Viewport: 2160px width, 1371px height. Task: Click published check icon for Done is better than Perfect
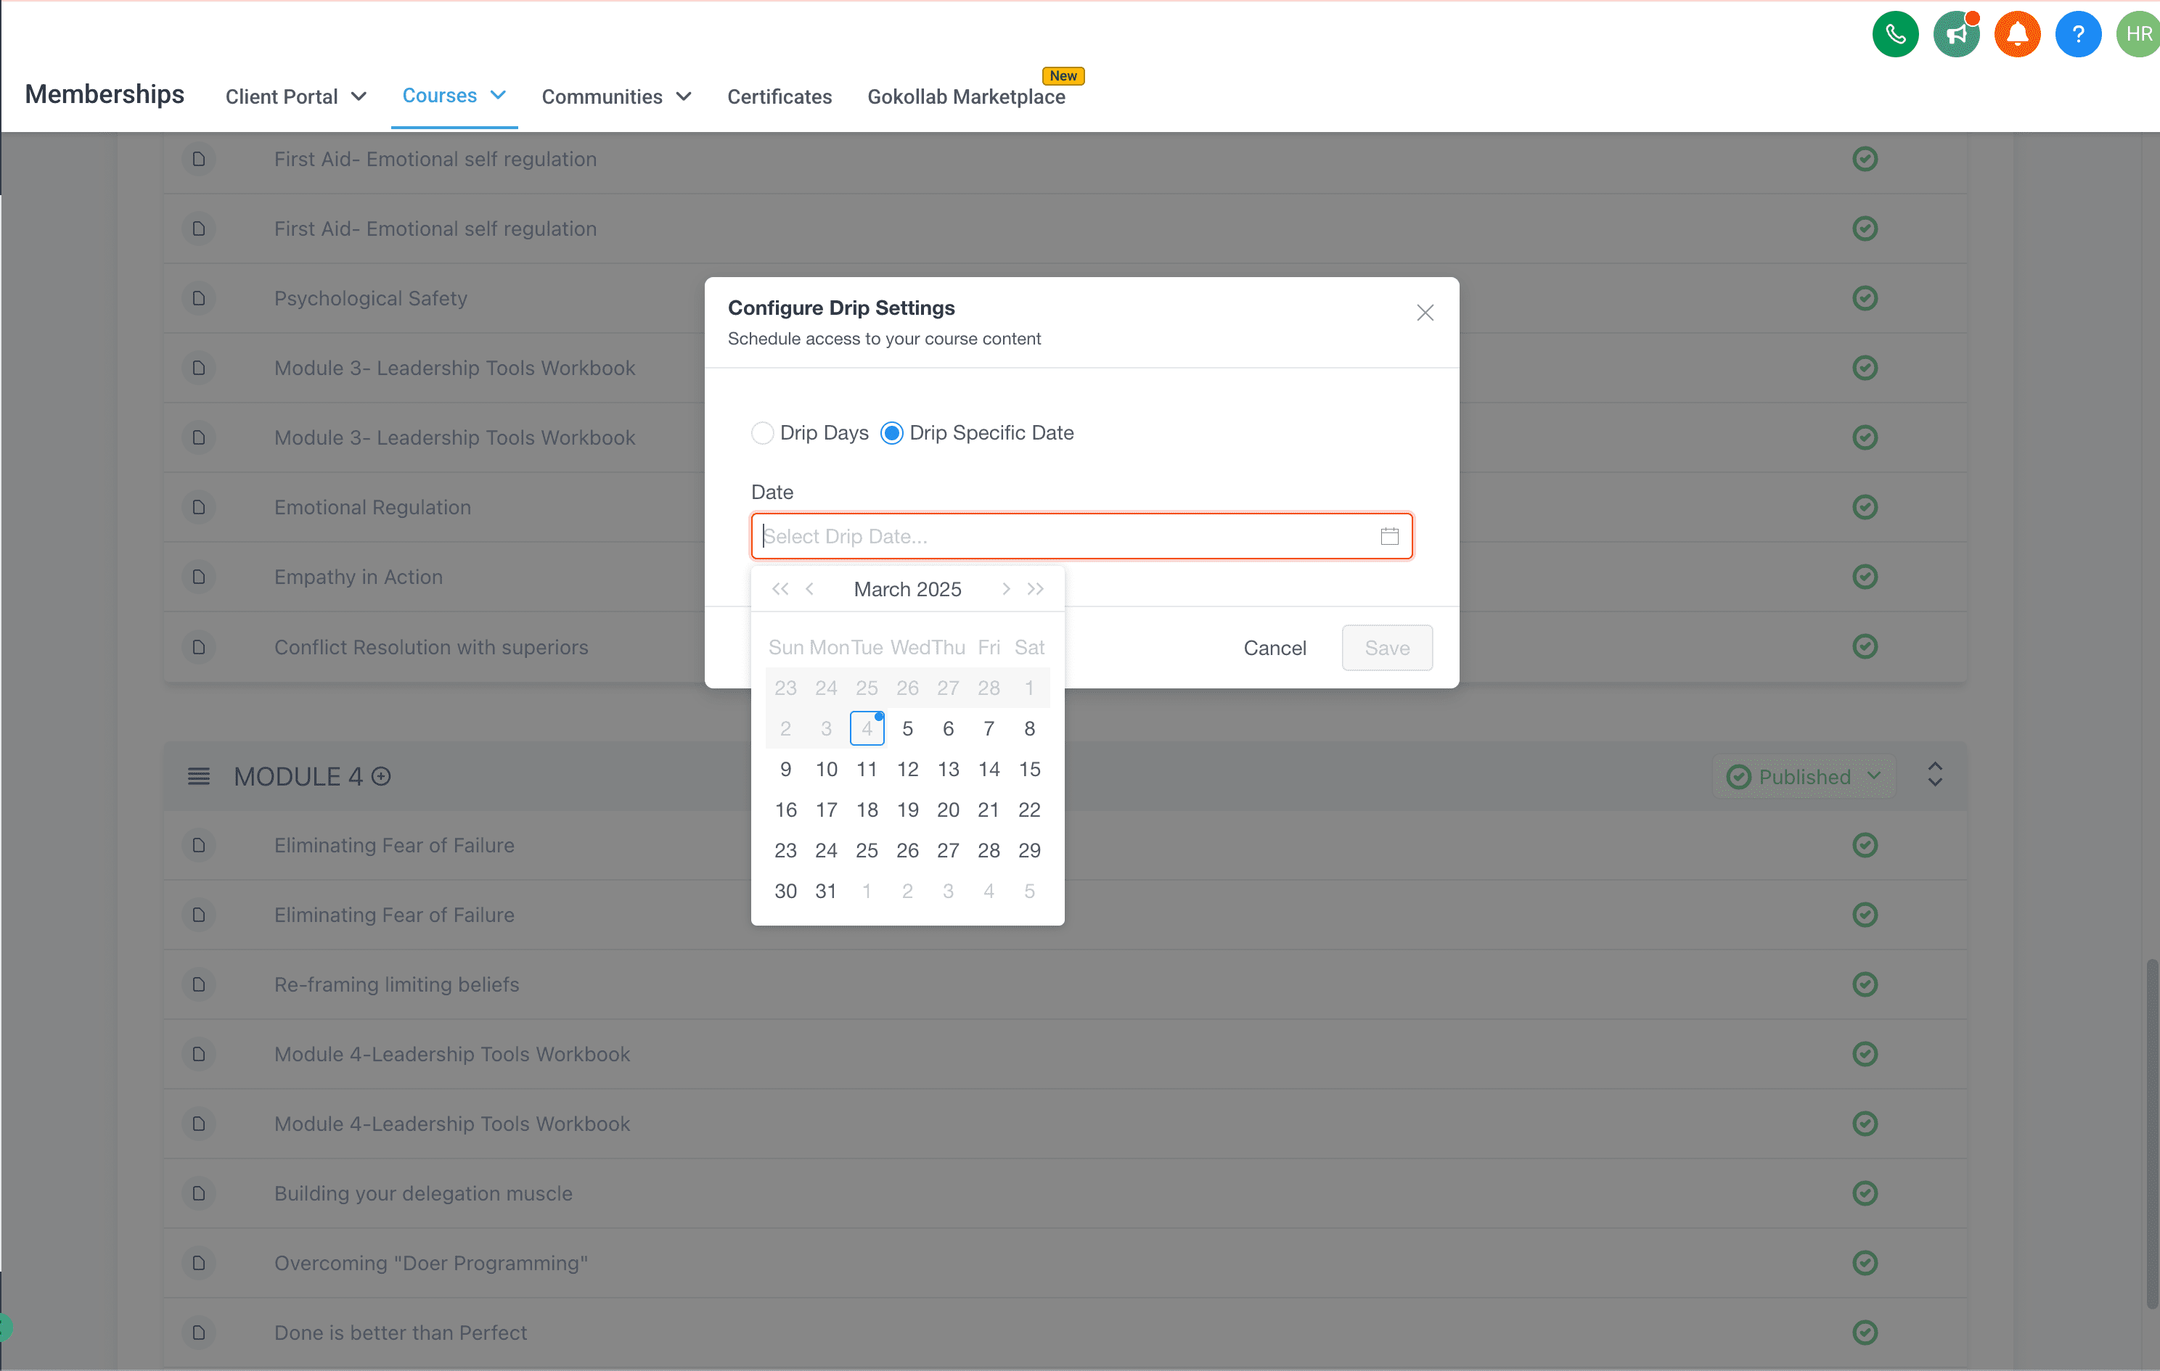click(x=1864, y=1333)
